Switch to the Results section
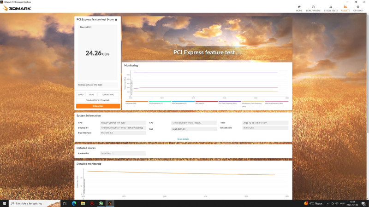The image size is (369, 207). coord(345,8)
